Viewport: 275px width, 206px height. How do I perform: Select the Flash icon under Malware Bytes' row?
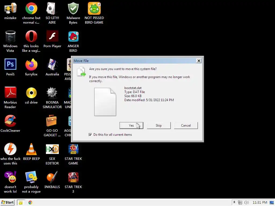[x=52, y=36]
